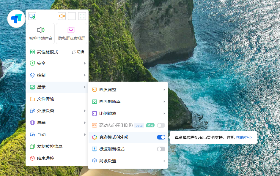Select the 显示 menu entry
The height and width of the screenshot is (176, 280).
[57, 87]
